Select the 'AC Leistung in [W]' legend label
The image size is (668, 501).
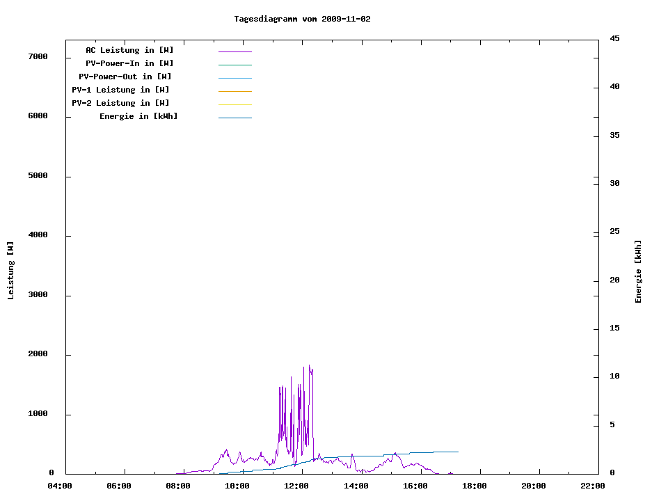[129, 50]
